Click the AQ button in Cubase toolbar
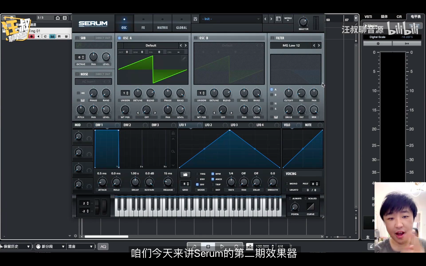 [x=103, y=246]
